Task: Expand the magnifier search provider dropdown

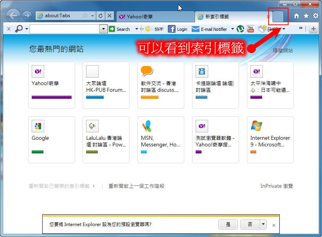Action: click(27, 29)
